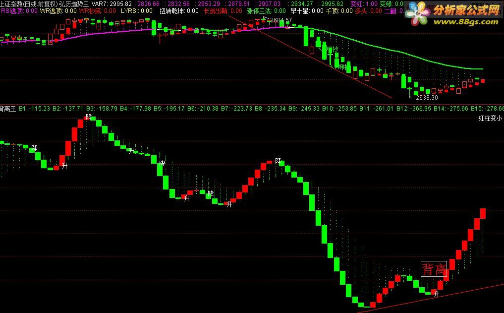Screen dimensions: 504x313
Task: Click the B8: -235.34 value
Action: (270, 109)
